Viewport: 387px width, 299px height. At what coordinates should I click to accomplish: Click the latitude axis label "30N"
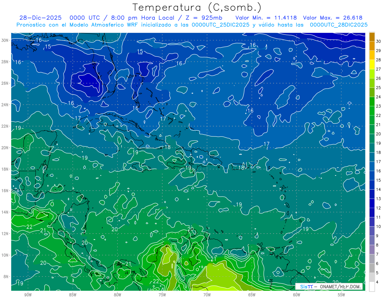5,40
